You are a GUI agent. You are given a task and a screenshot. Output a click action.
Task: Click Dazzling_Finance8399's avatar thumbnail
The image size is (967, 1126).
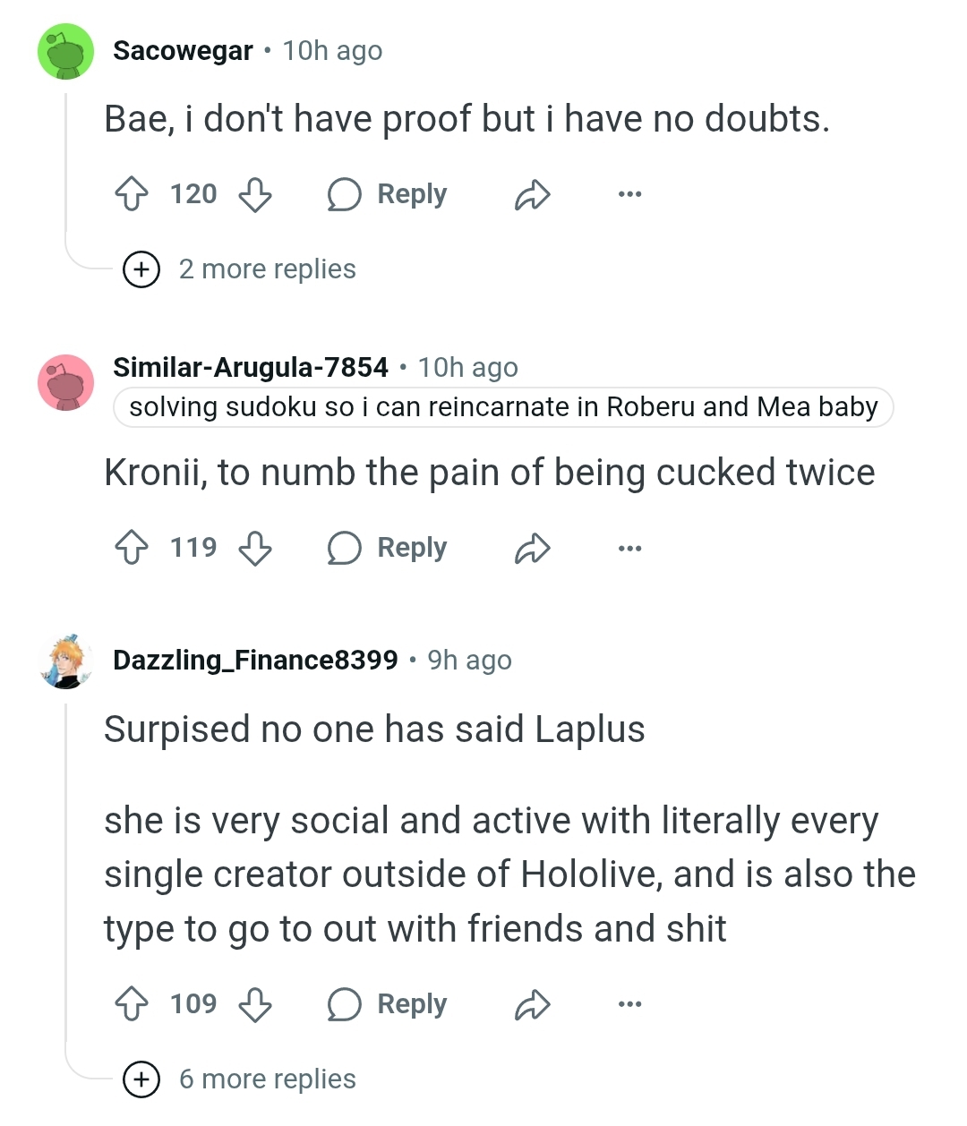[65, 661]
